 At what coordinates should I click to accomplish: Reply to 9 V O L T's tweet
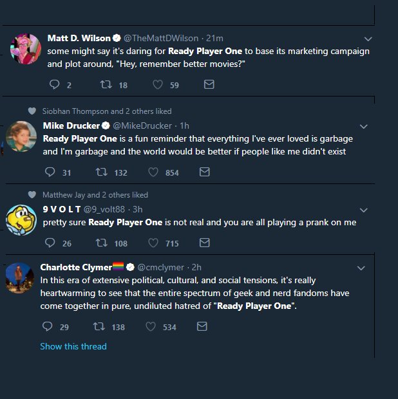(x=50, y=243)
